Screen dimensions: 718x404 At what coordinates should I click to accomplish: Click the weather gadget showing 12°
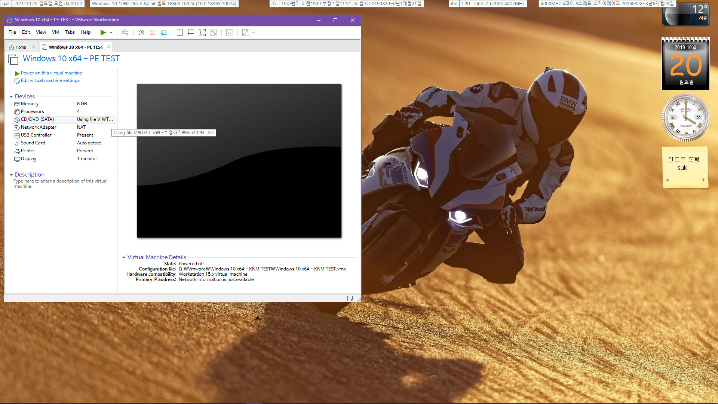(686, 14)
